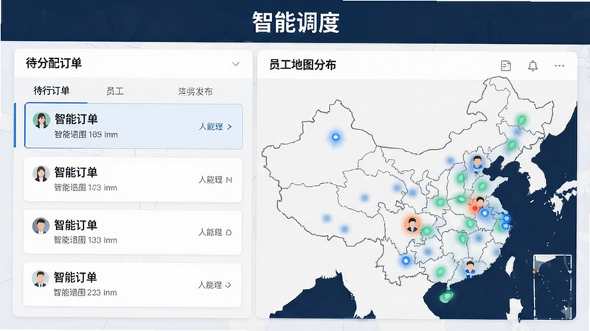Select the second 智能订单 card
The height and width of the screenshot is (331, 590).
133,179
